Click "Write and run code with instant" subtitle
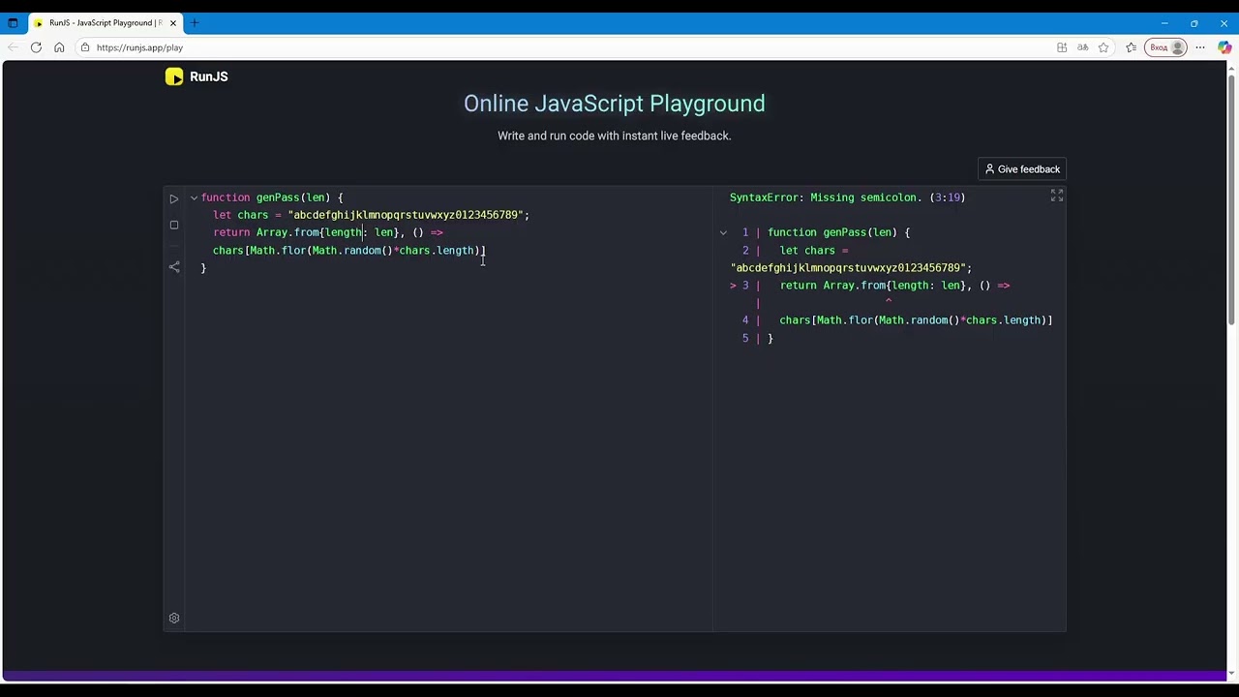Screen dimensions: 1239x697 click(x=614, y=136)
